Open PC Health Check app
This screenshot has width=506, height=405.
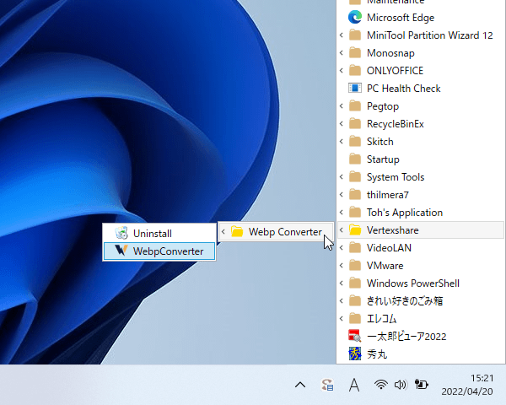403,89
